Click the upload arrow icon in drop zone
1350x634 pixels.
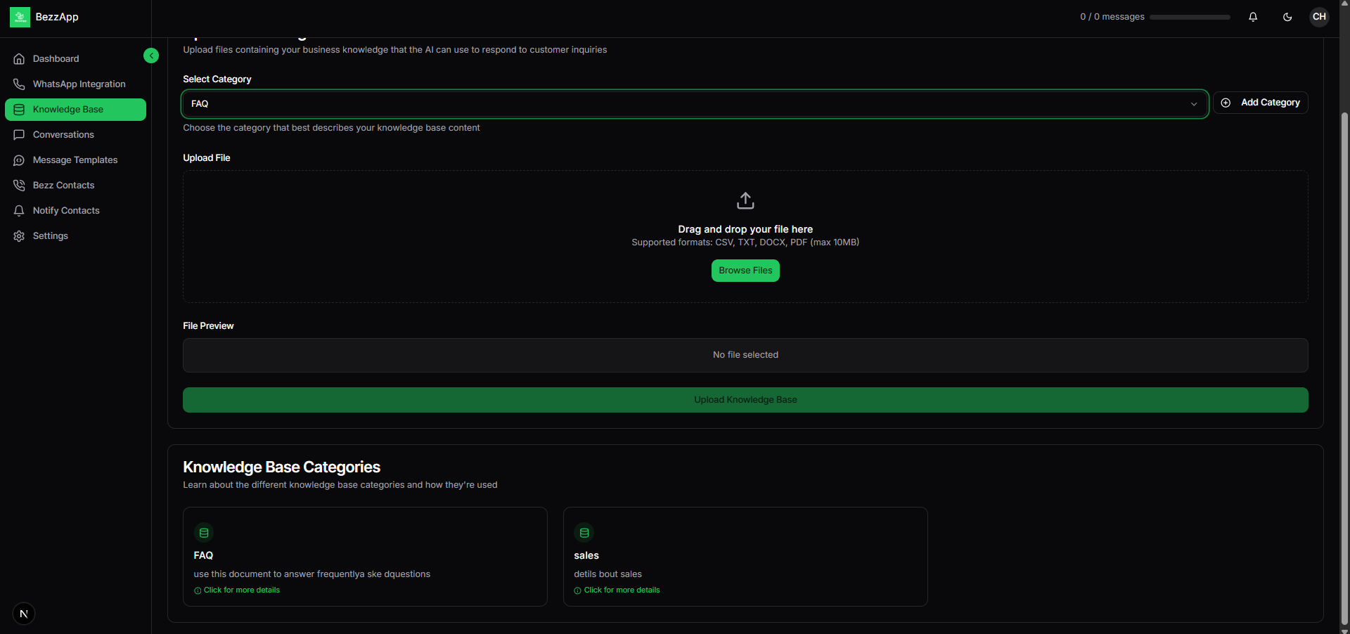pos(745,201)
